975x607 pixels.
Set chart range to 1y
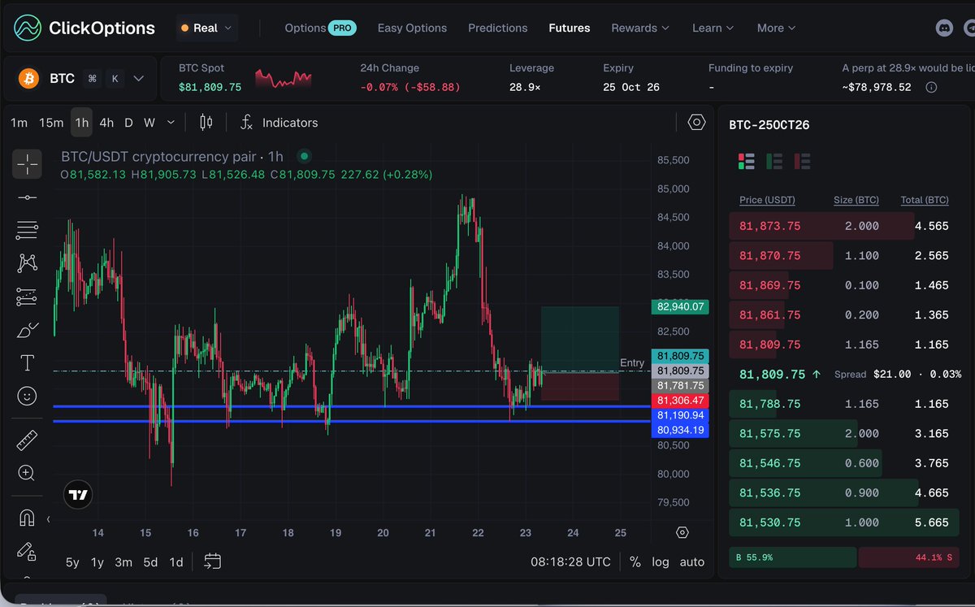[97, 561]
